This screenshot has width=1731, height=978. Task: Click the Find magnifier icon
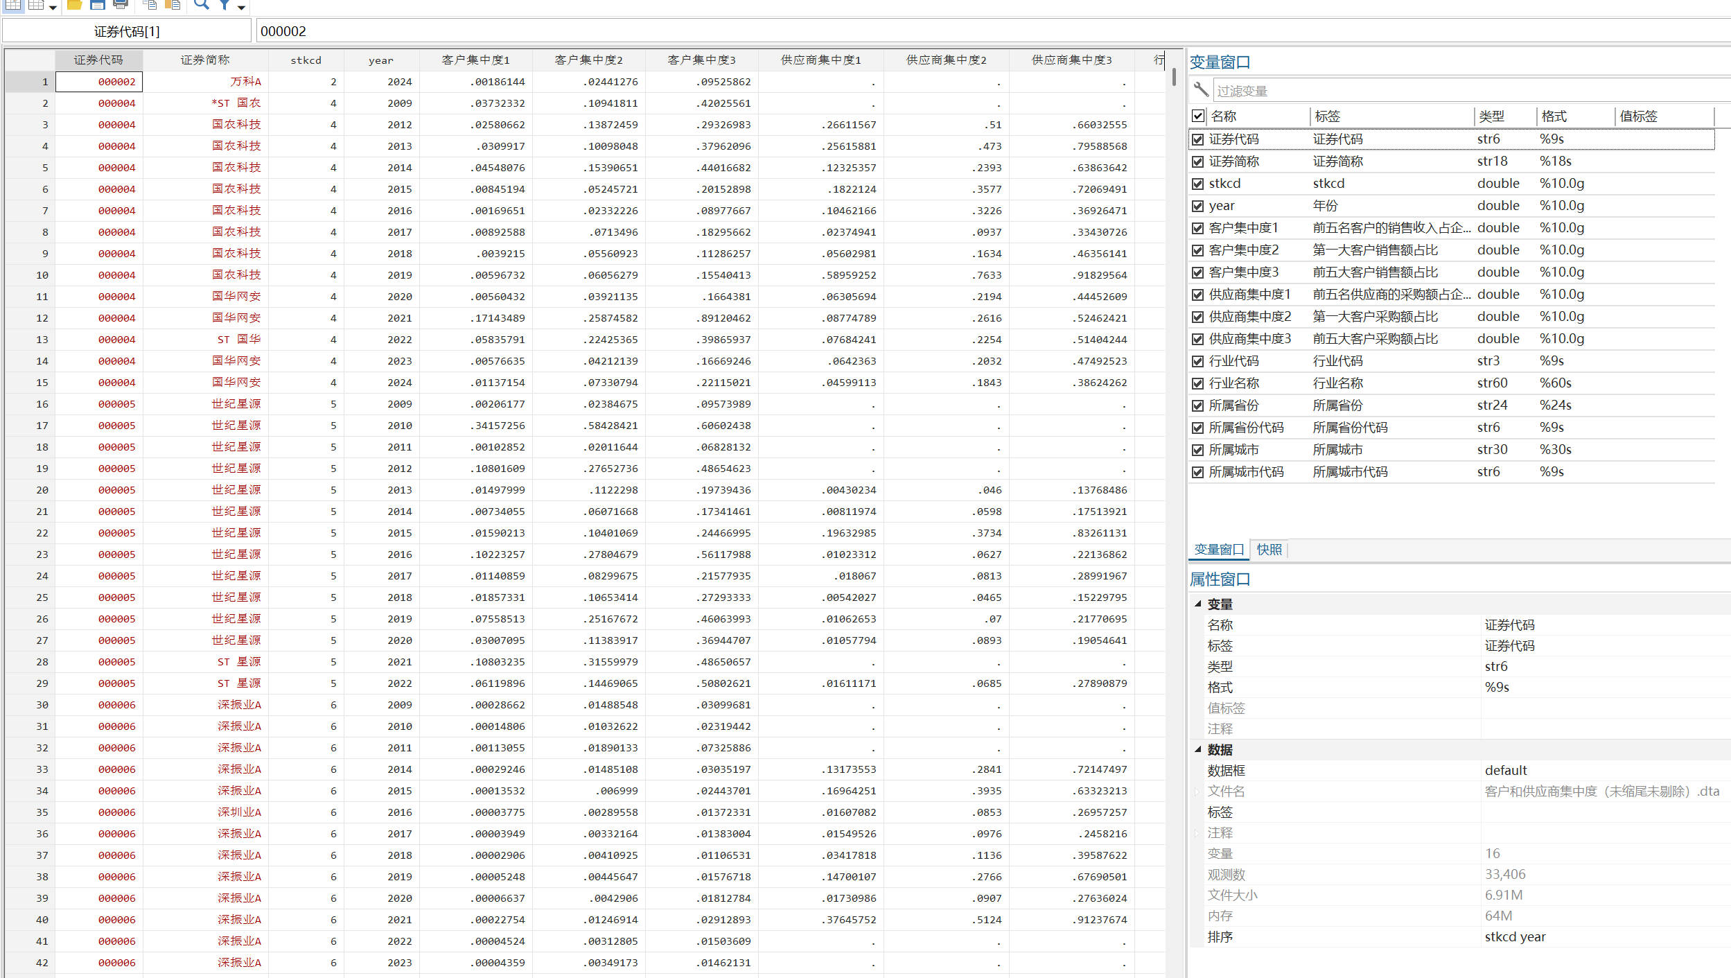click(201, 5)
